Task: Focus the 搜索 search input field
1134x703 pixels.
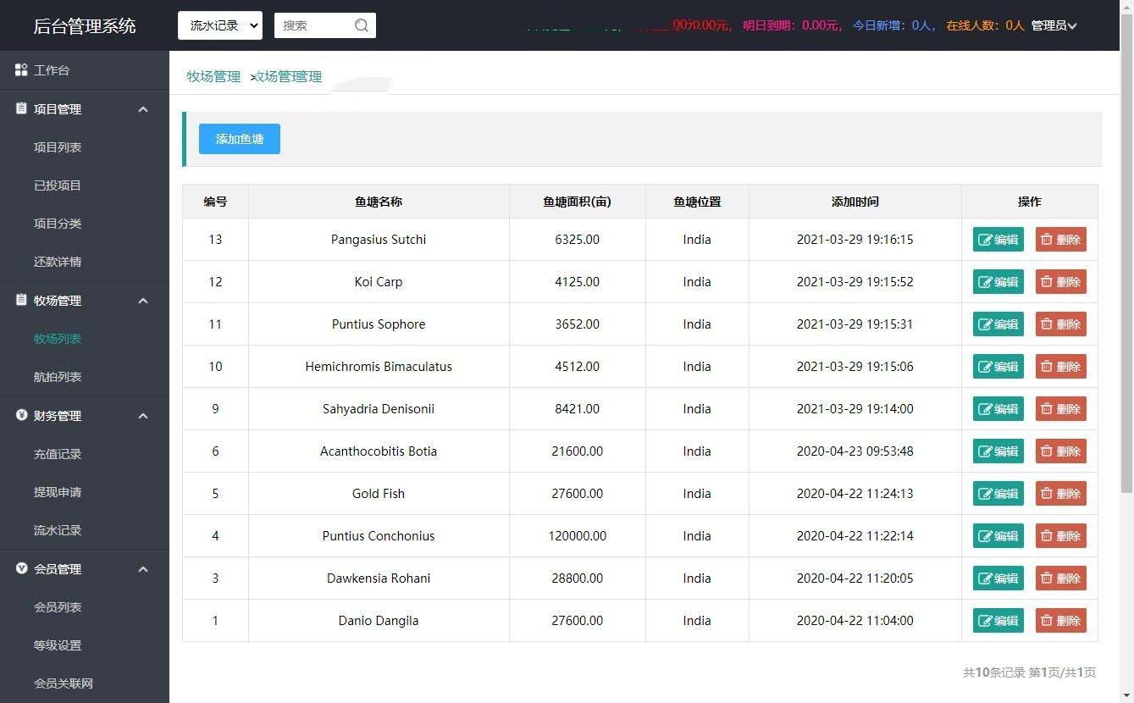Action: [x=313, y=25]
